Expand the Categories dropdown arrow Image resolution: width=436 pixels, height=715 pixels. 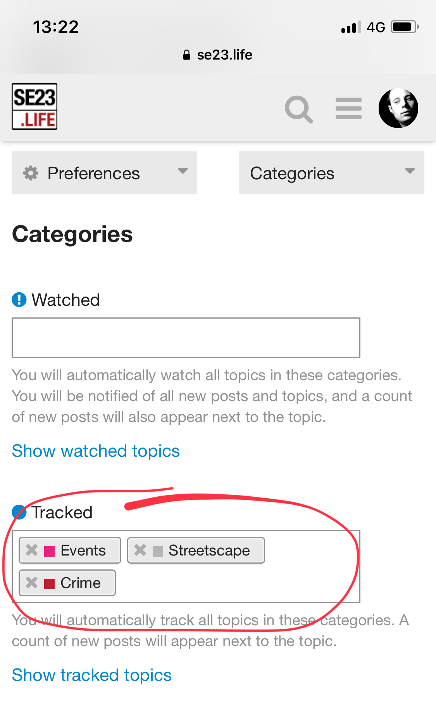coord(410,171)
